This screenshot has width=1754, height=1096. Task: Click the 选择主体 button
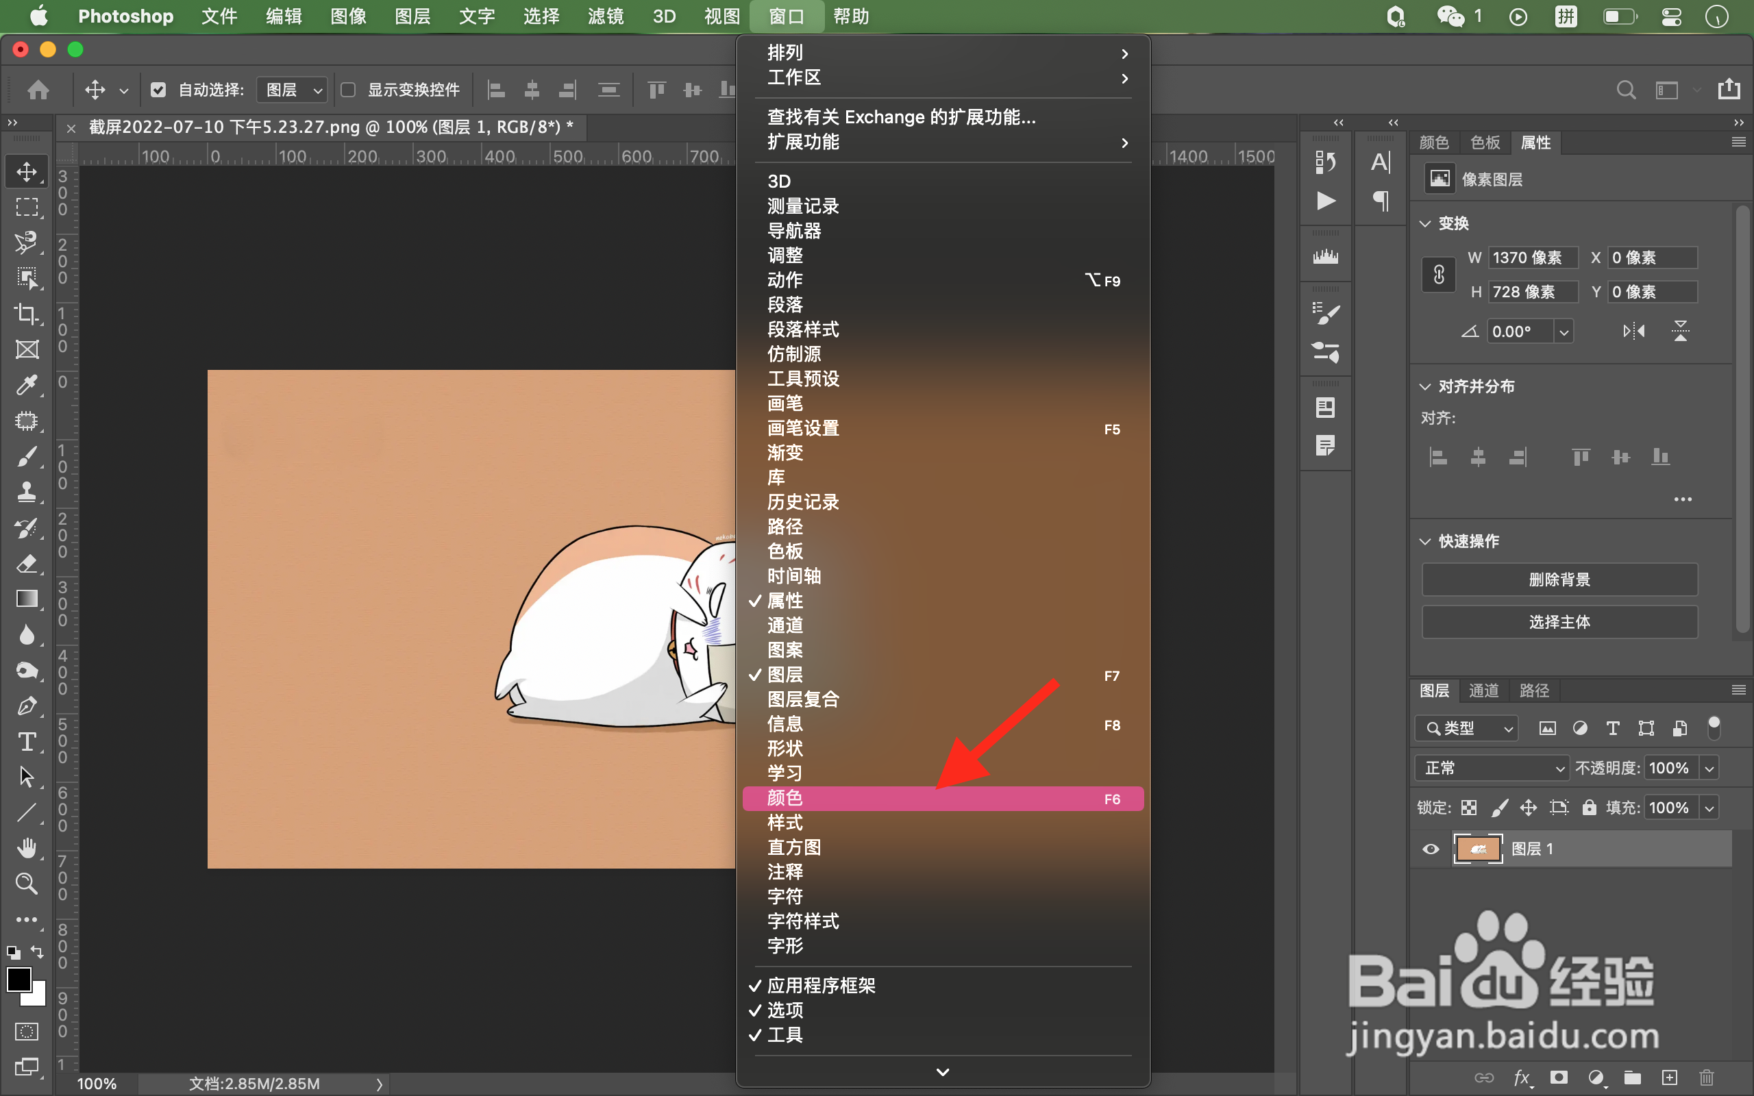click(1559, 622)
